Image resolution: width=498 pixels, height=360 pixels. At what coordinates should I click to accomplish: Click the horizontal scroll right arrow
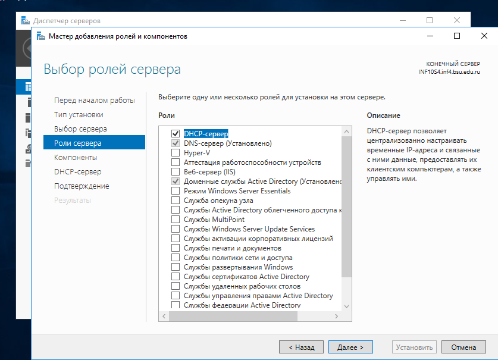(336, 316)
